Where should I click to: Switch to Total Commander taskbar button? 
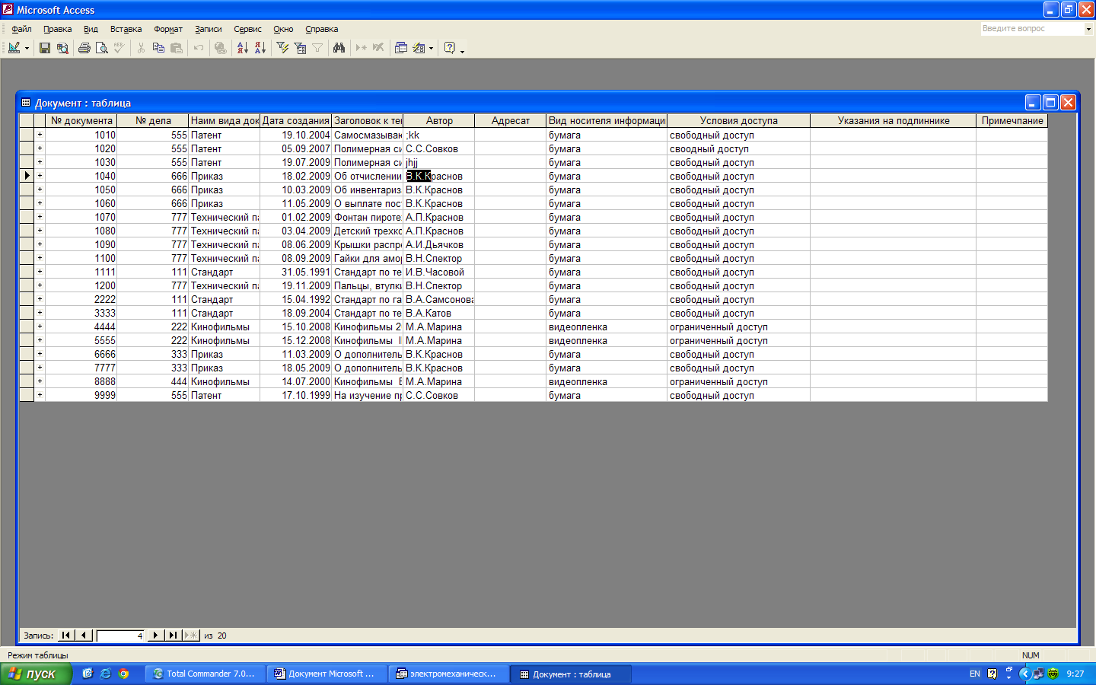point(205,674)
